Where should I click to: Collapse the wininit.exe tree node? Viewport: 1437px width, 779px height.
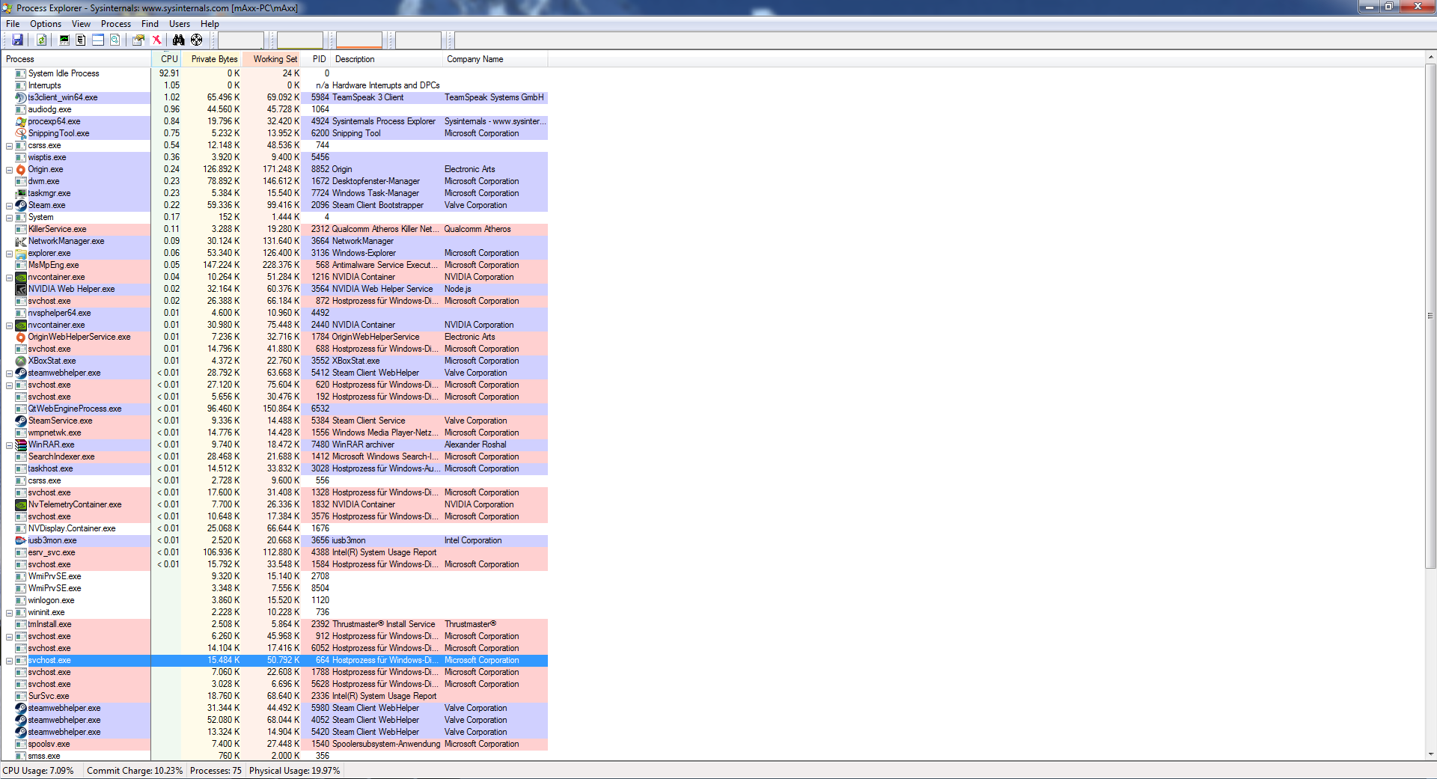point(9,613)
